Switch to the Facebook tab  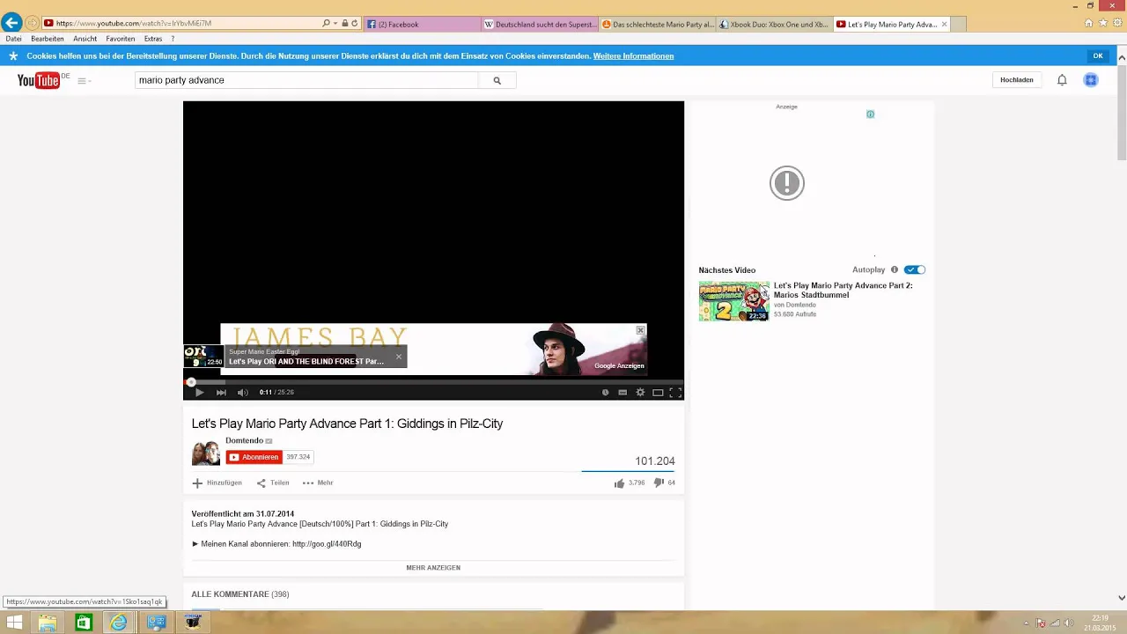pos(422,25)
